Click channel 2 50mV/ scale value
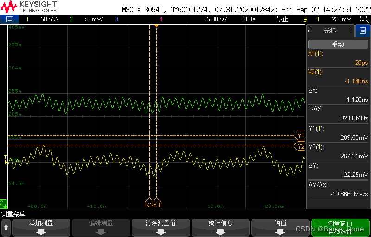The image size is (371, 237). 94,19
